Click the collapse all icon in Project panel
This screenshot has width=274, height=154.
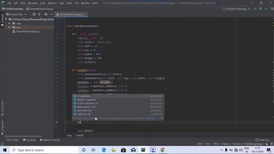(39, 14)
